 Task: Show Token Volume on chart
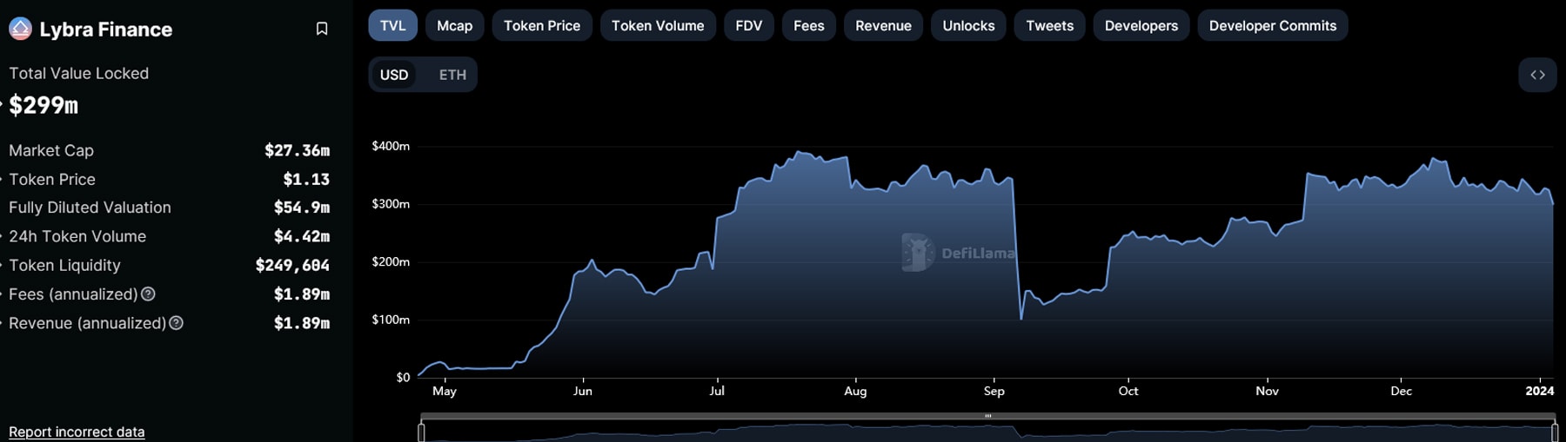[657, 26]
